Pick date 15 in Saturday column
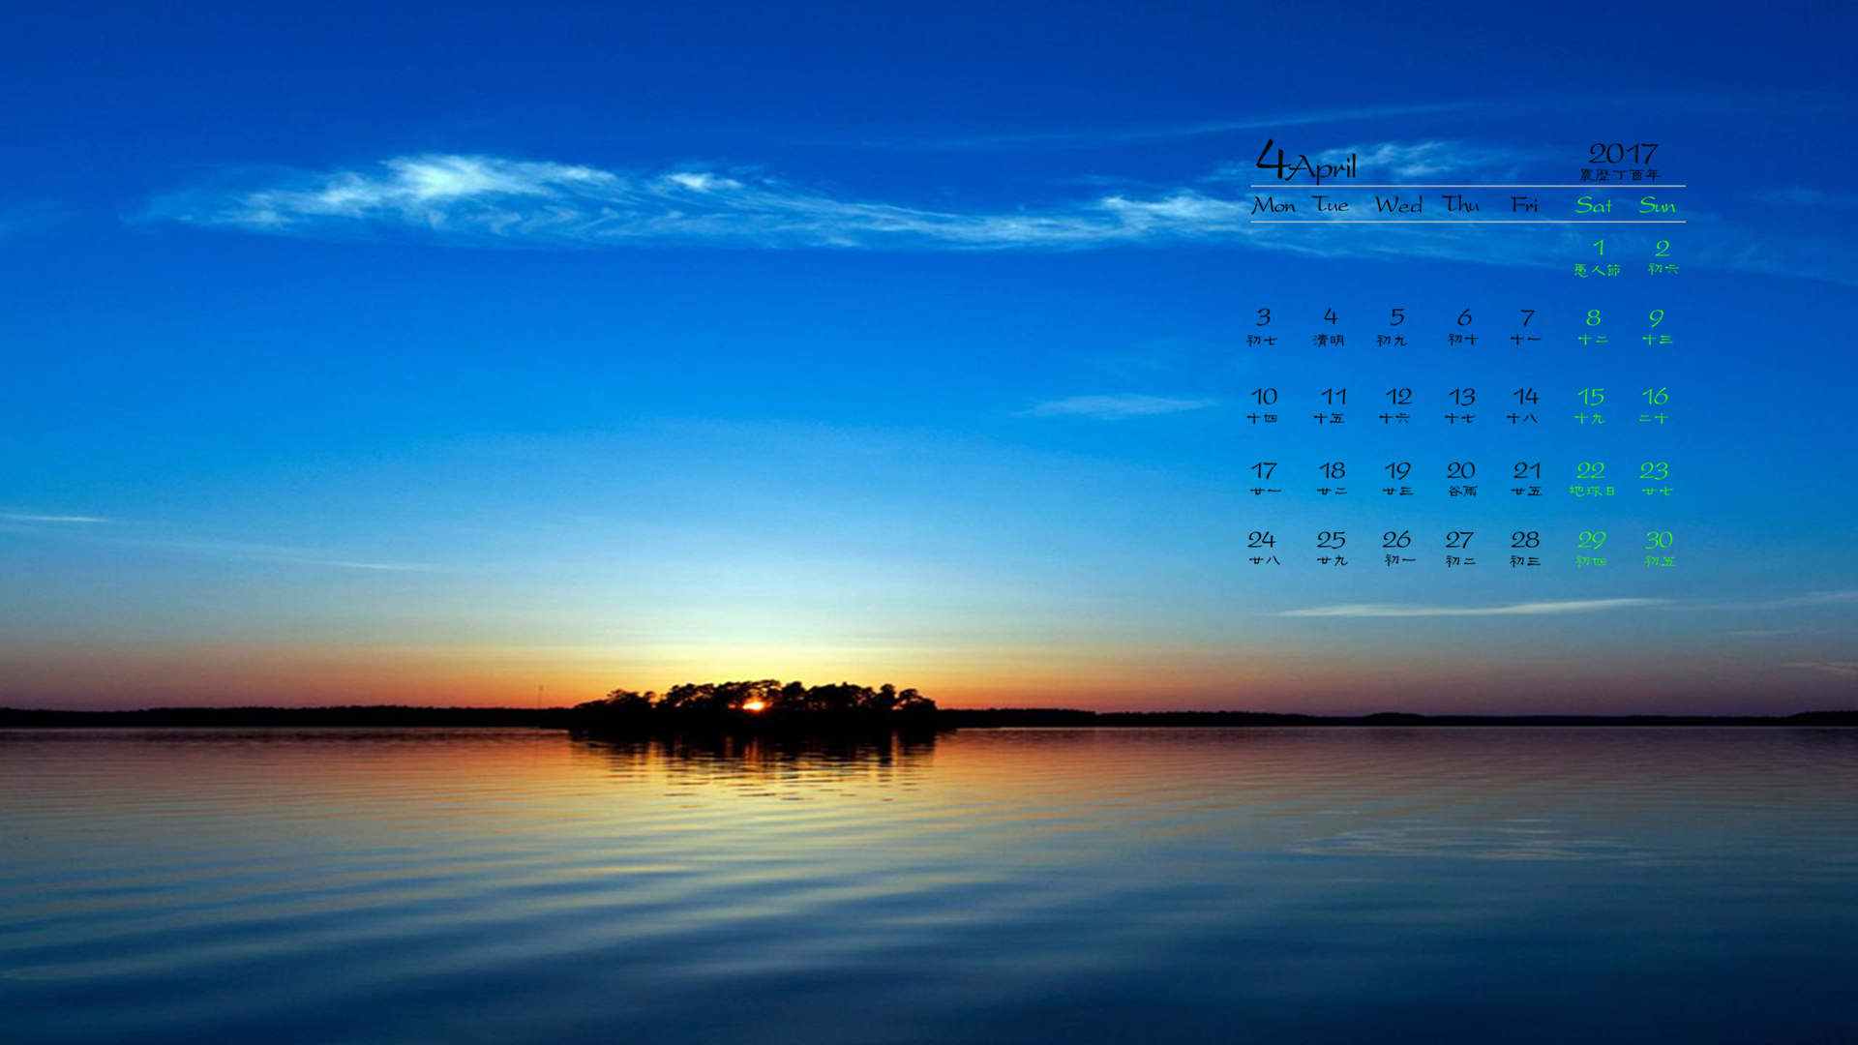Screen dimensions: 1858x1045 [x=1590, y=406]
